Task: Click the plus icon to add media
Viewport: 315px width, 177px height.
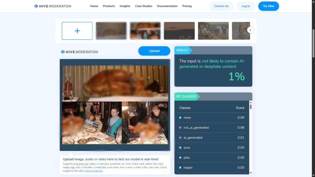Action: click(x=77, y=31)
